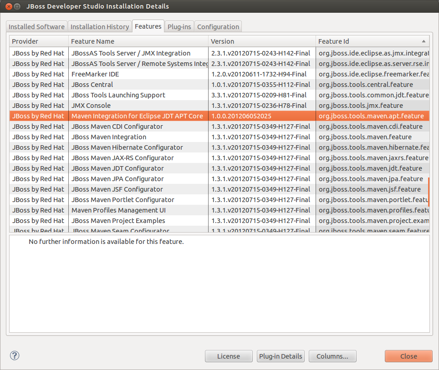Select JBoss Tools Launching Support row

pos(219,95)
